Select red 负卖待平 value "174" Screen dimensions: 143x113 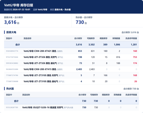135,63
